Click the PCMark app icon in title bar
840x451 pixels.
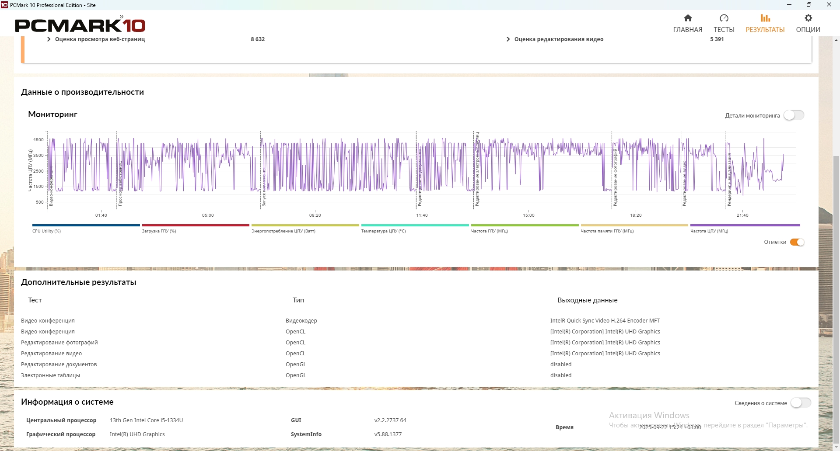[4, 5]
